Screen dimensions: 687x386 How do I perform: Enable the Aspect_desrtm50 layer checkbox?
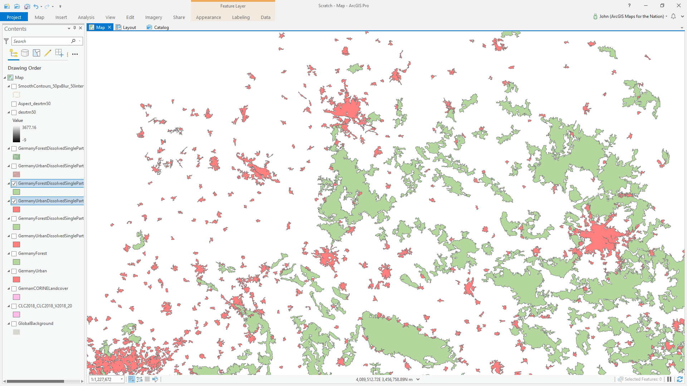(x=14, y=104)
